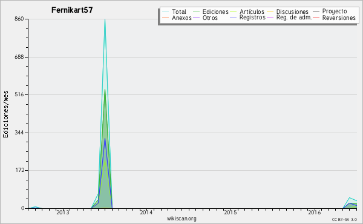363x224 pixels.
Task: Click the 2015 x-axis year label
Action: pyautogui.click(x=231, y=212)
